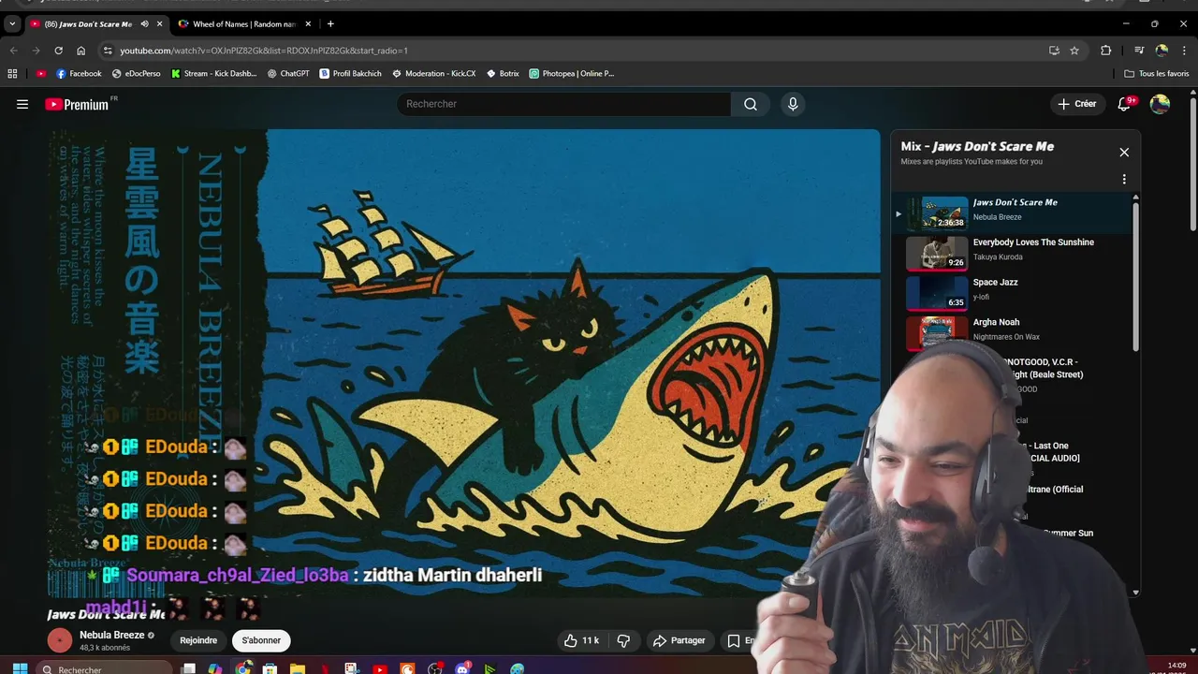Open the Windows Start menu
This screenshot has height=674, width=1198.
20,668
